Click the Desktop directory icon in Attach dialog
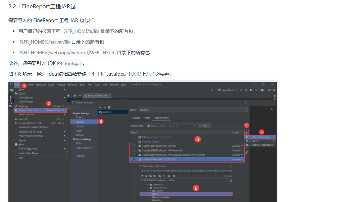Image resolution: width=362 pixels, height=202 pixels. 146,176
